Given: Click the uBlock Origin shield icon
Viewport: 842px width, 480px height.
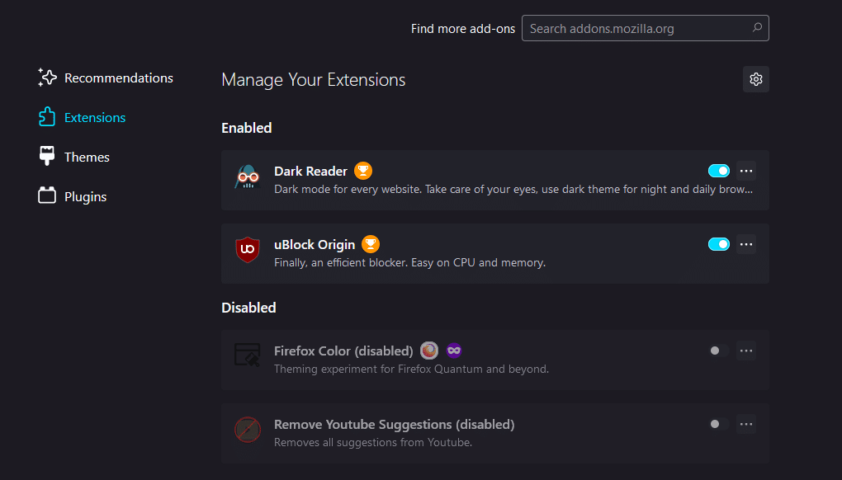Looking at the screenshot, I should pos(248,249).
